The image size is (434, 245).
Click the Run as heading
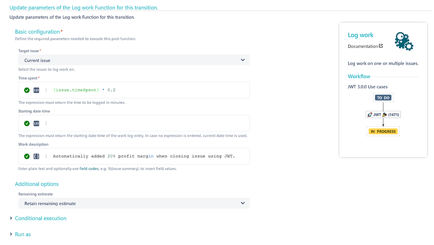tap(23, 234)
